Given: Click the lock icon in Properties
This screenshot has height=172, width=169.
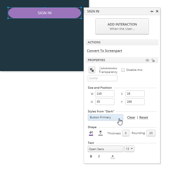Looking at the screenshot, I should [x=153, y=60].
